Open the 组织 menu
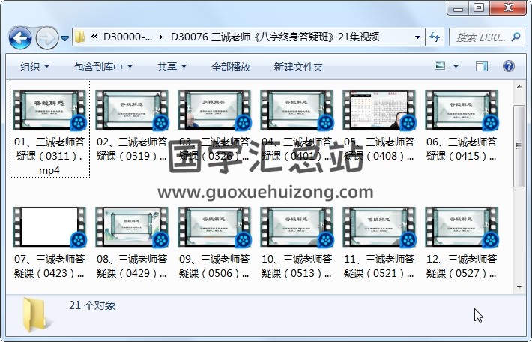The height and width of the screenshot is (342, 532). 35,67
